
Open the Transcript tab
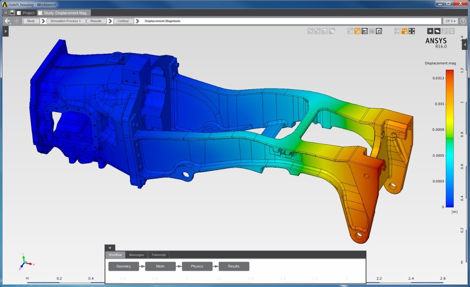coord(159,255)
